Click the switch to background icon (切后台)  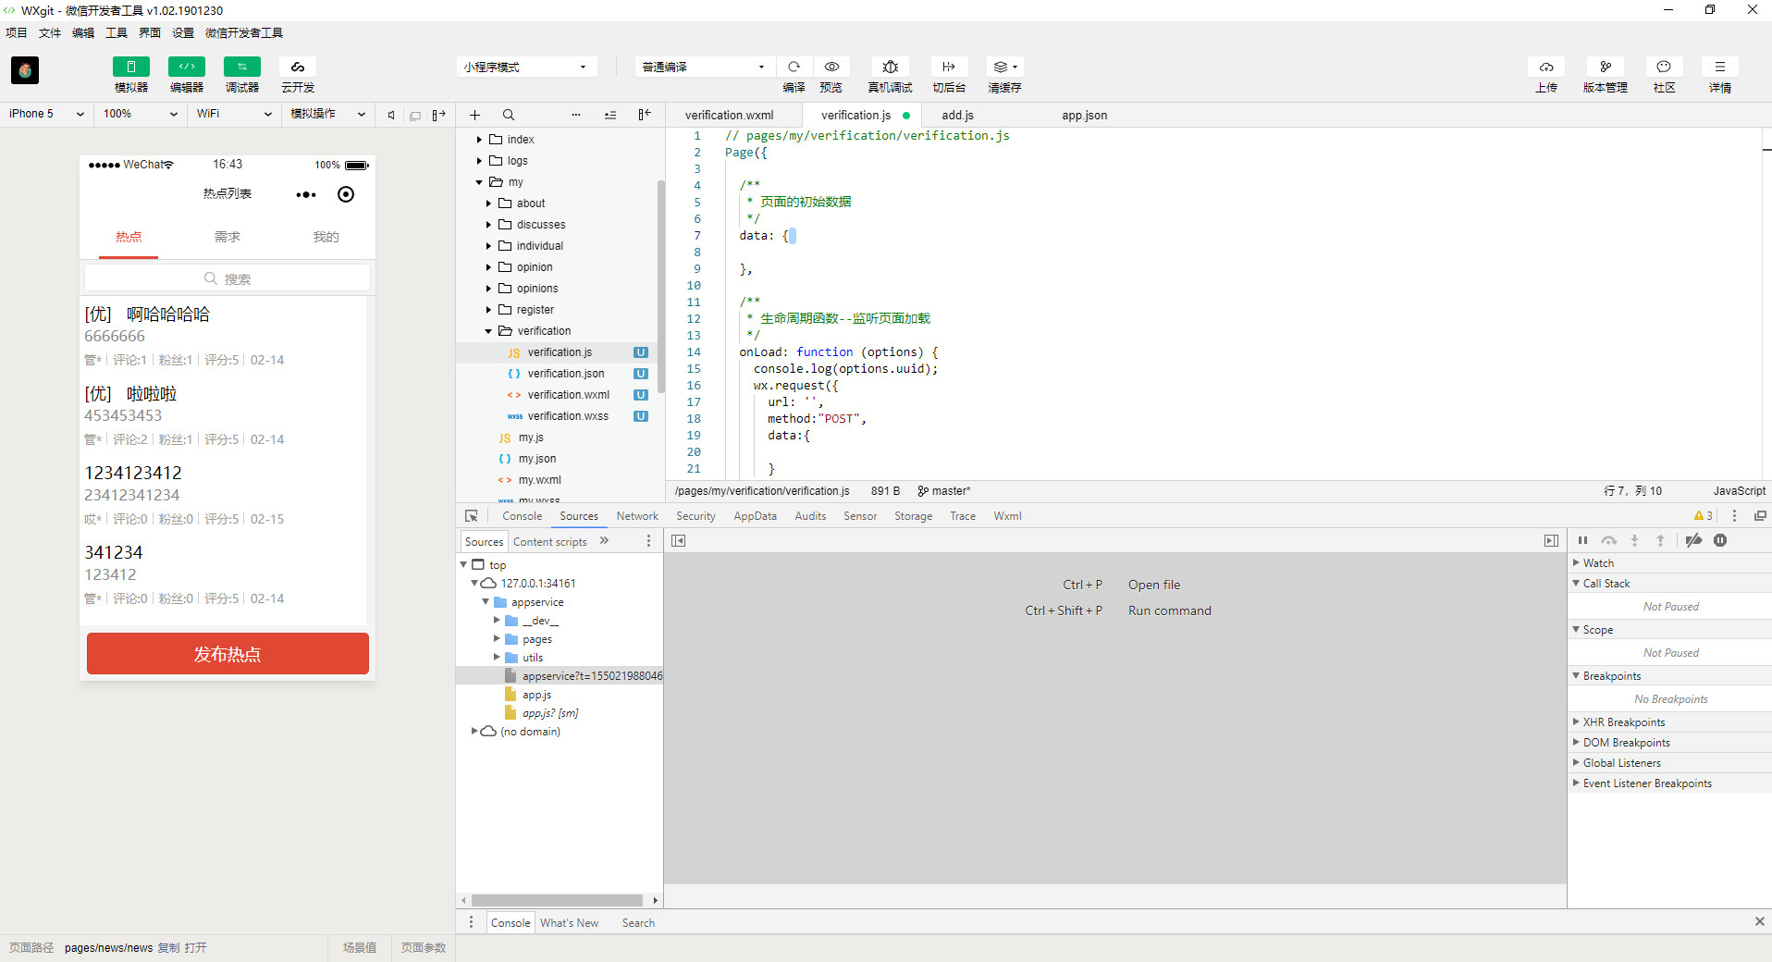(x=949, y=67)
